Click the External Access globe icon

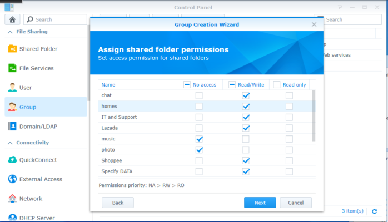[12, 179]
